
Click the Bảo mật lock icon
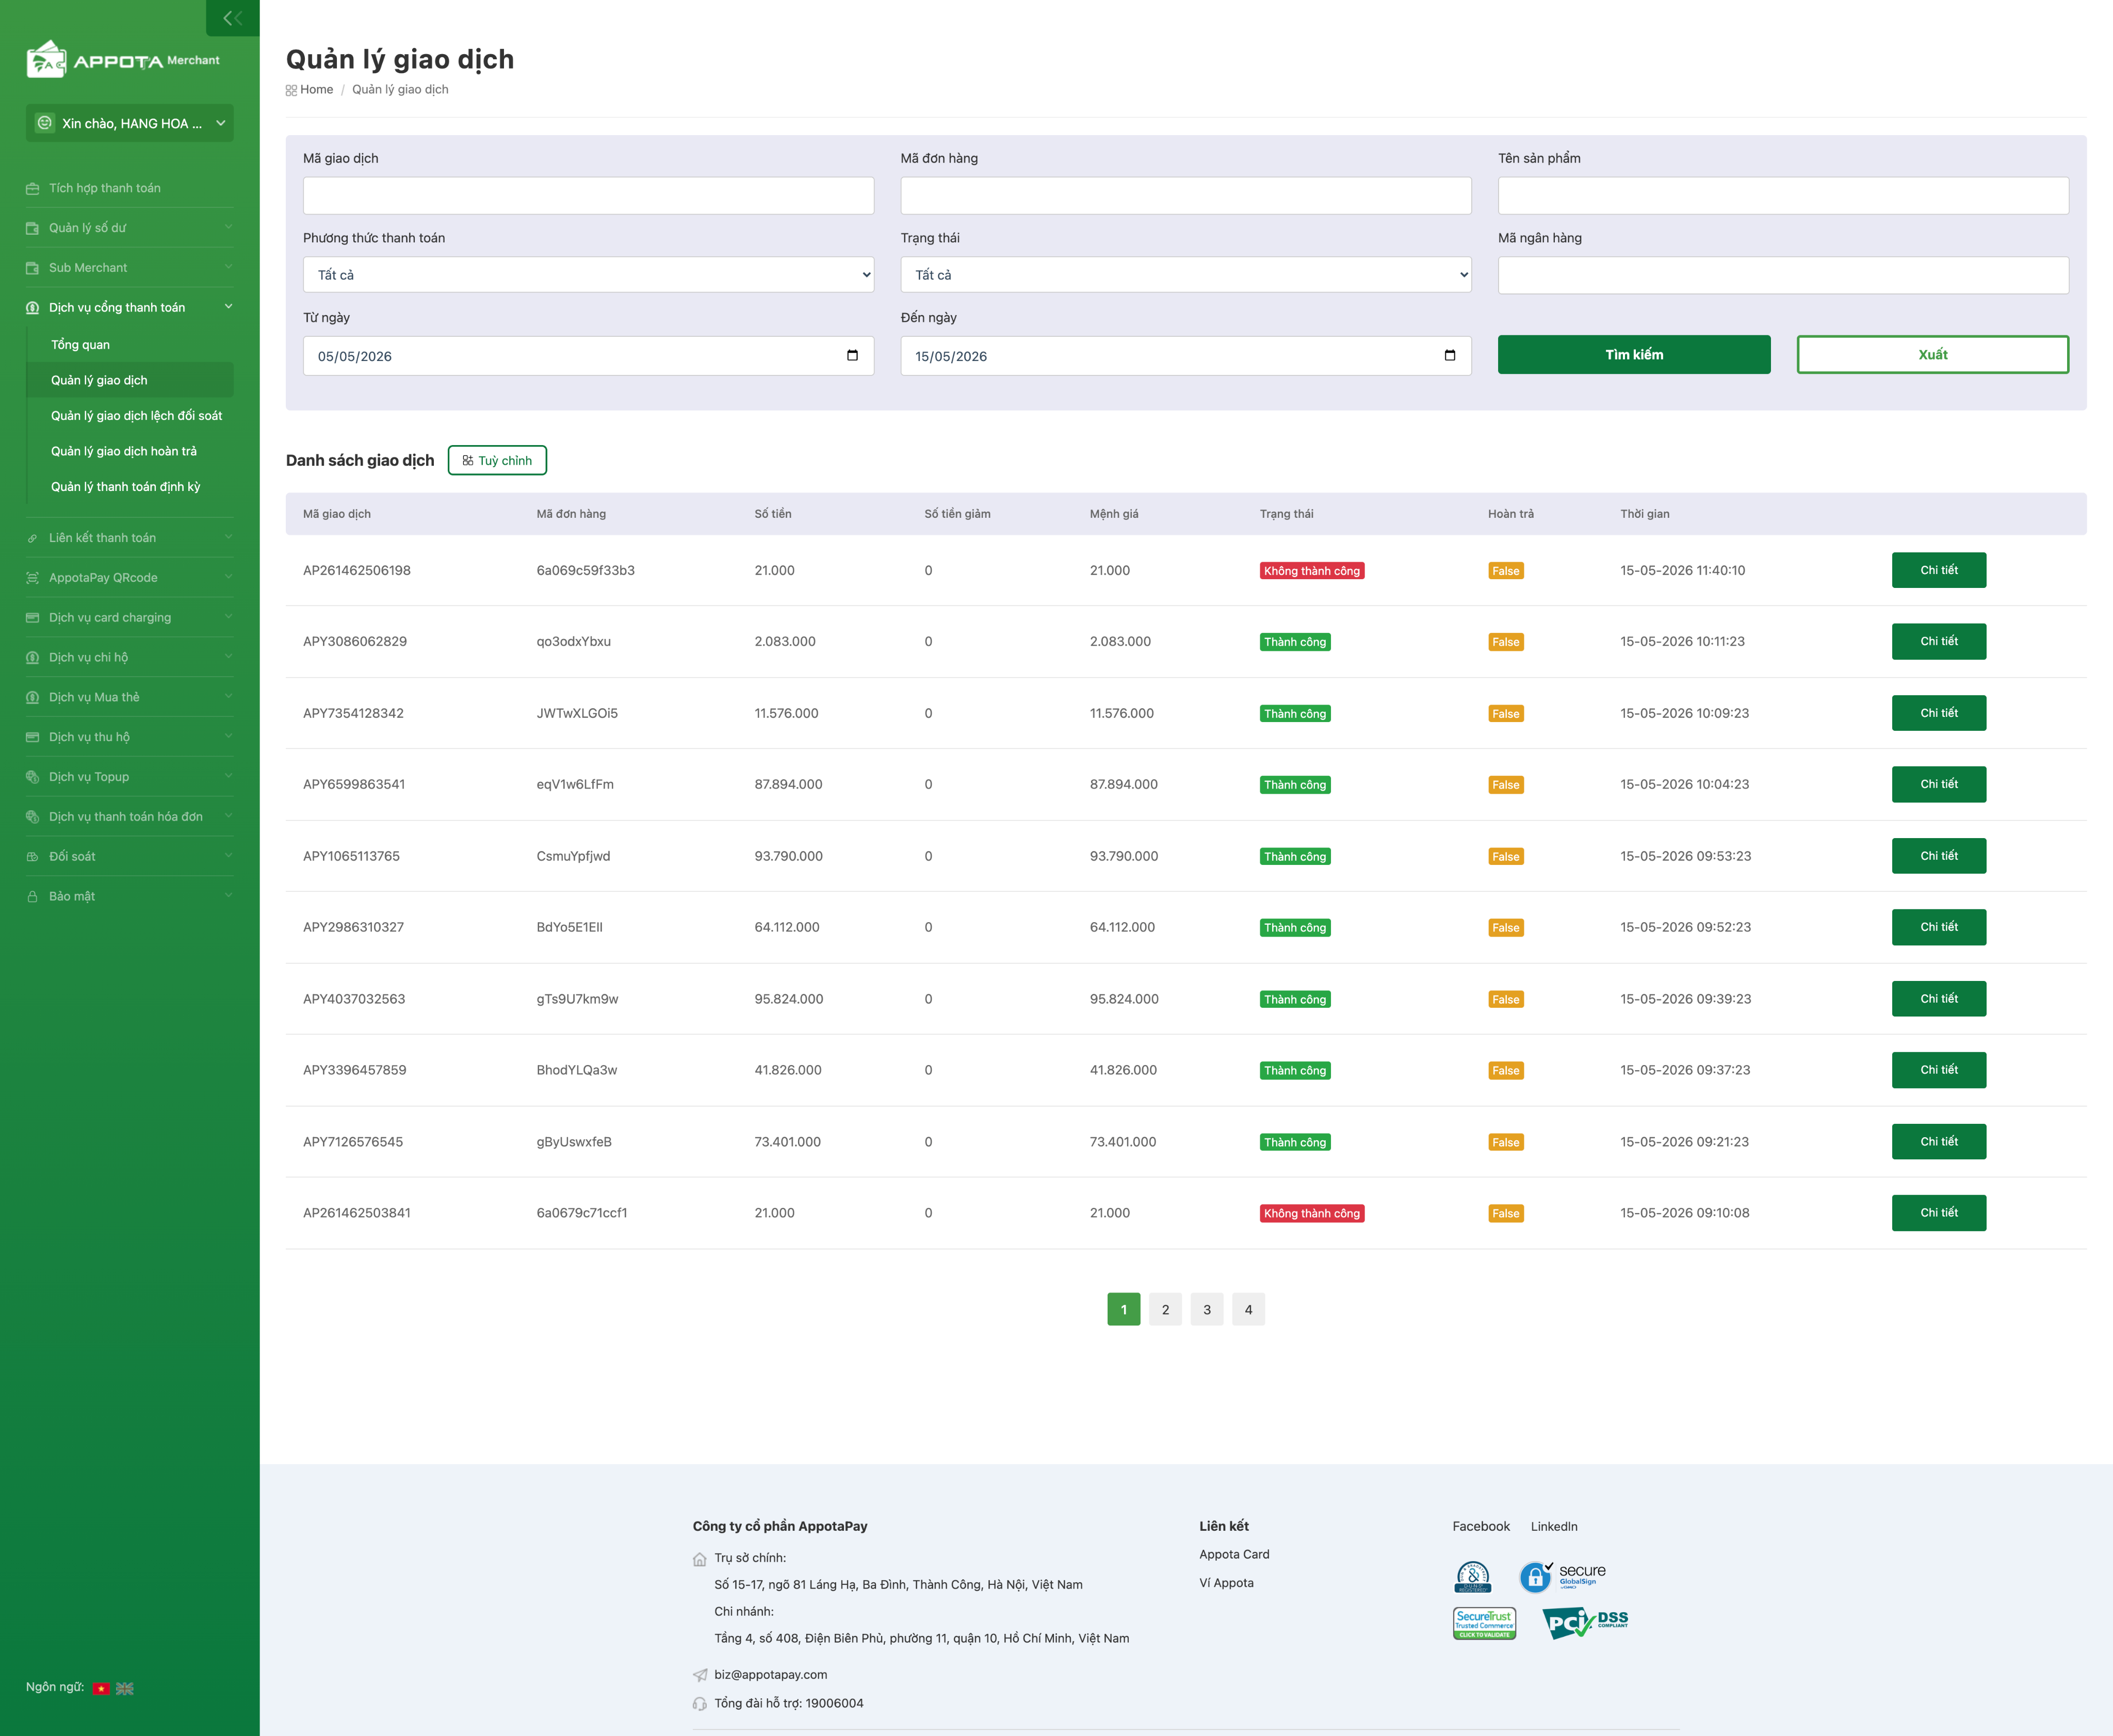(32, 897)
